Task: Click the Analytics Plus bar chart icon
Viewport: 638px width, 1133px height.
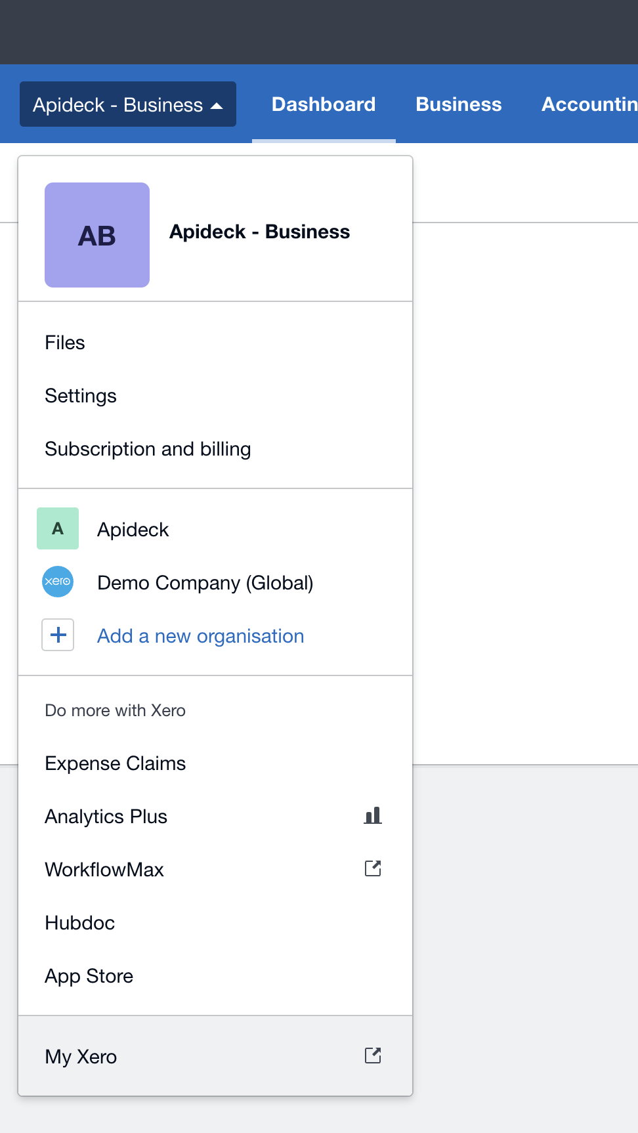Action: [373, 816]
